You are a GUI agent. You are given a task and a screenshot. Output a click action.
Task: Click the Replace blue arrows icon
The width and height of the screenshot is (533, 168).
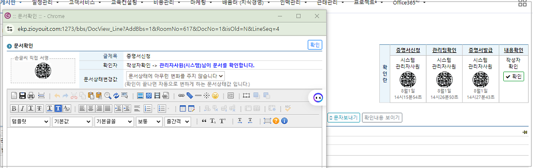click(x=116, y=95)
